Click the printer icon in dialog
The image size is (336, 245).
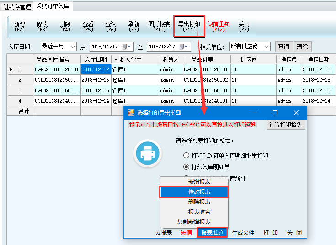click(x=148, y=154)
